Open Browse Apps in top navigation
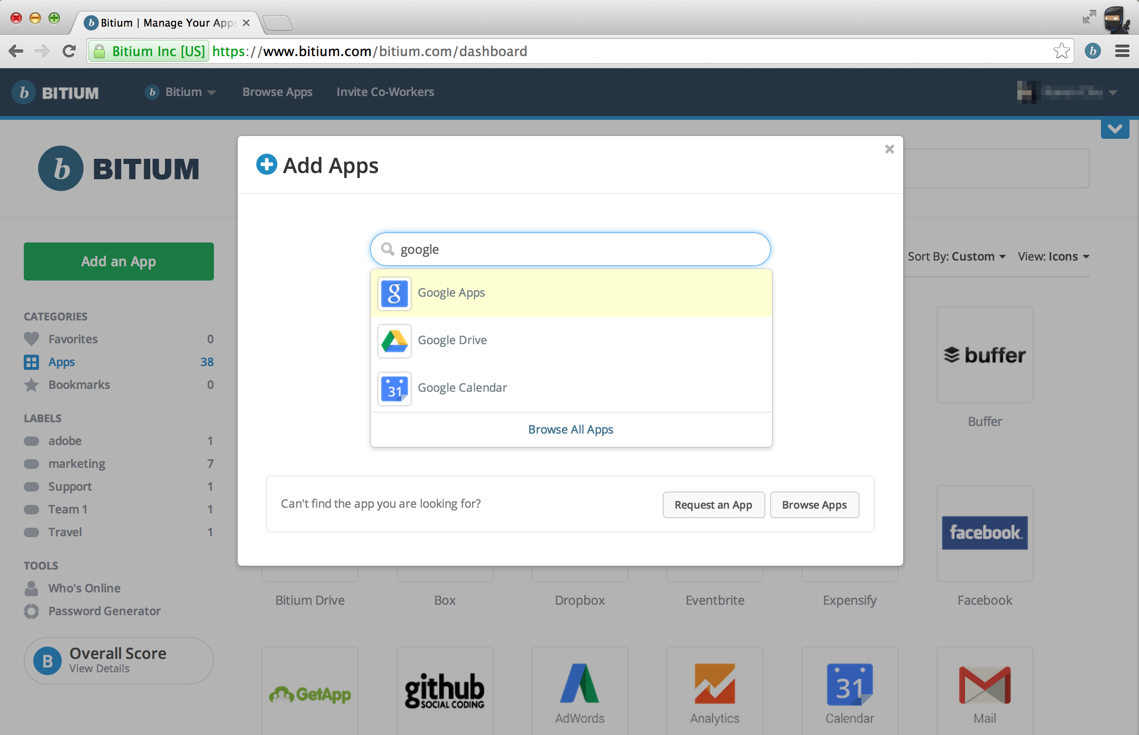This screenshot has width=1139, height=735. [x=277, y=92]
